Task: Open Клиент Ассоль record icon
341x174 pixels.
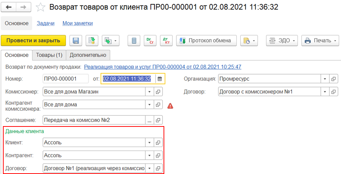Action: pos(158,143)
